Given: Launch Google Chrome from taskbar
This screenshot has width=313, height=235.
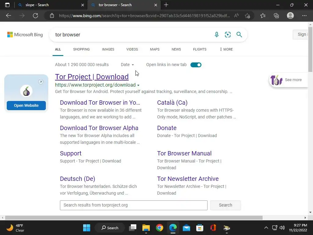Looking at the screenshot, I should click(160, 228).
